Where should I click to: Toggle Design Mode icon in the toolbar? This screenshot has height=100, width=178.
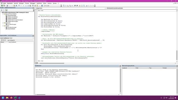point(30,6)
